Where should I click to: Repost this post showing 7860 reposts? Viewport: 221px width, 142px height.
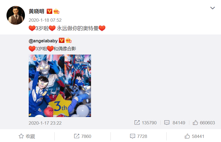[83, 136]
